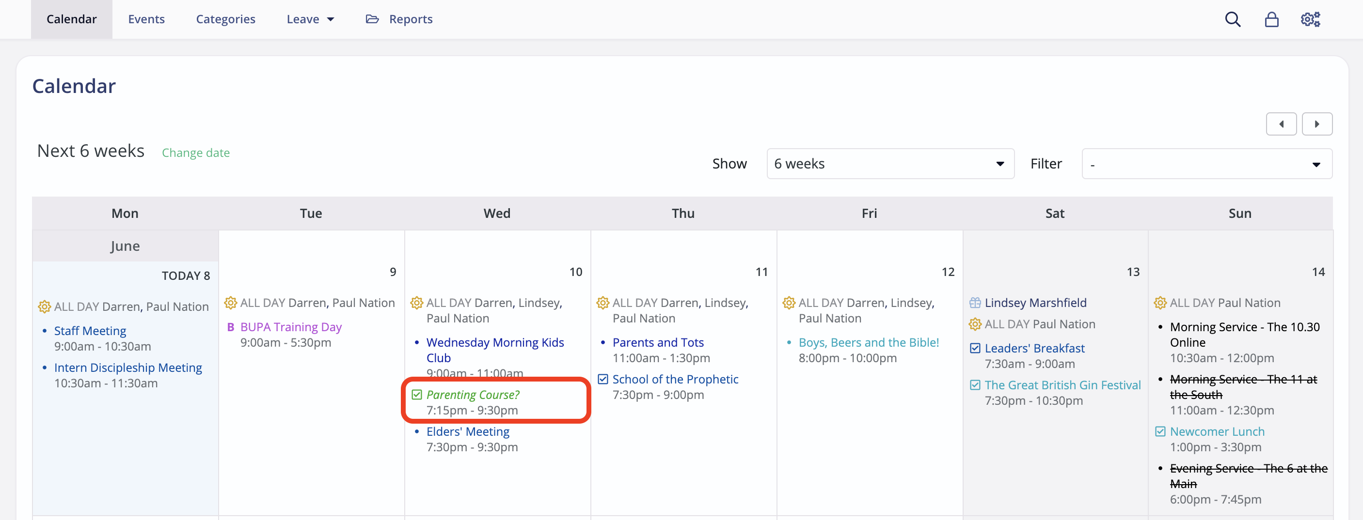Open the Reports folder icon
1363x520 pixels.
pos(371,18)
